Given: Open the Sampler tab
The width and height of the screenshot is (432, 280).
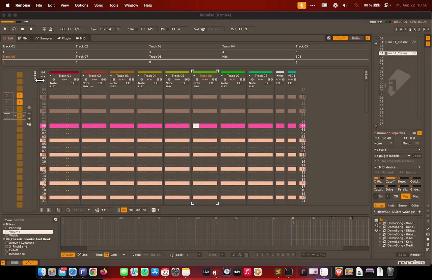Looking at the screenshot, I should (44, 38).
